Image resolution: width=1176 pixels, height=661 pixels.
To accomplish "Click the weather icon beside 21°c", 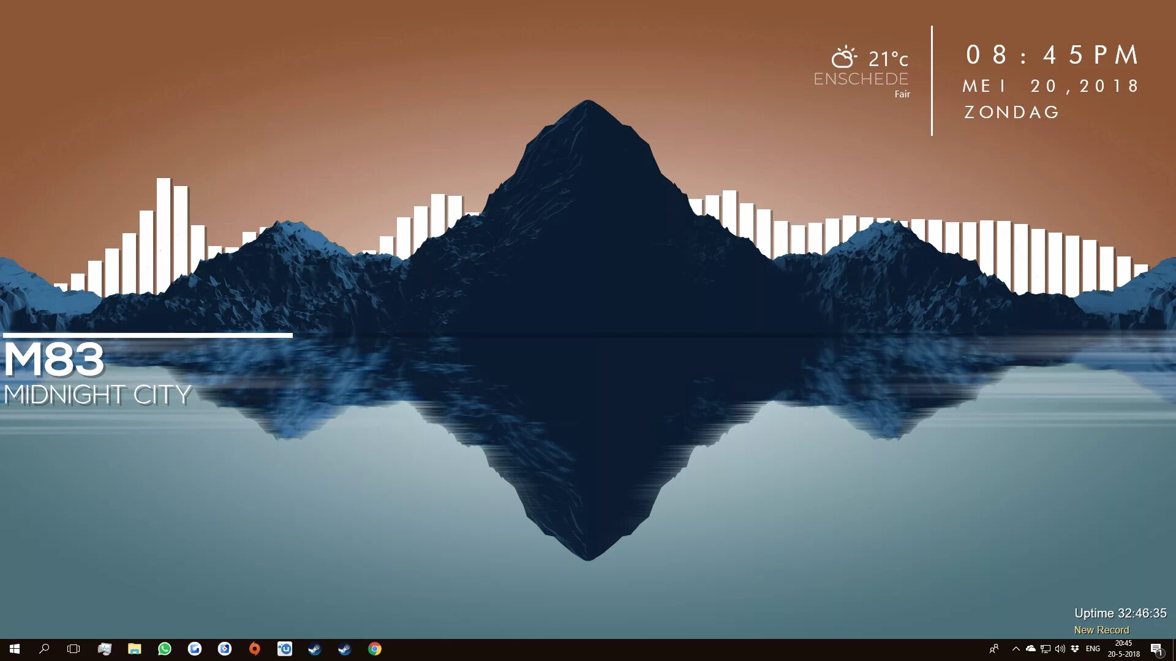I will (x=843, y=57).
